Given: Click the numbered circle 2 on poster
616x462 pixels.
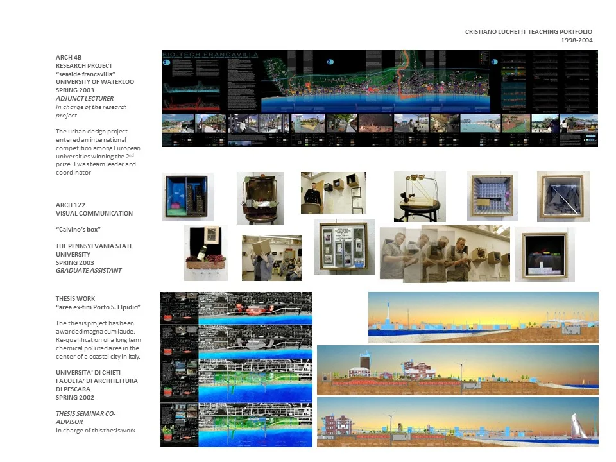Looking at the screenshot, I should click(x=330, y=62).
